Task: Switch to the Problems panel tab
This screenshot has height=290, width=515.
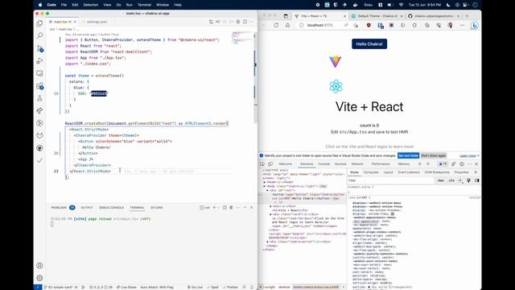Action: (63, 208)
